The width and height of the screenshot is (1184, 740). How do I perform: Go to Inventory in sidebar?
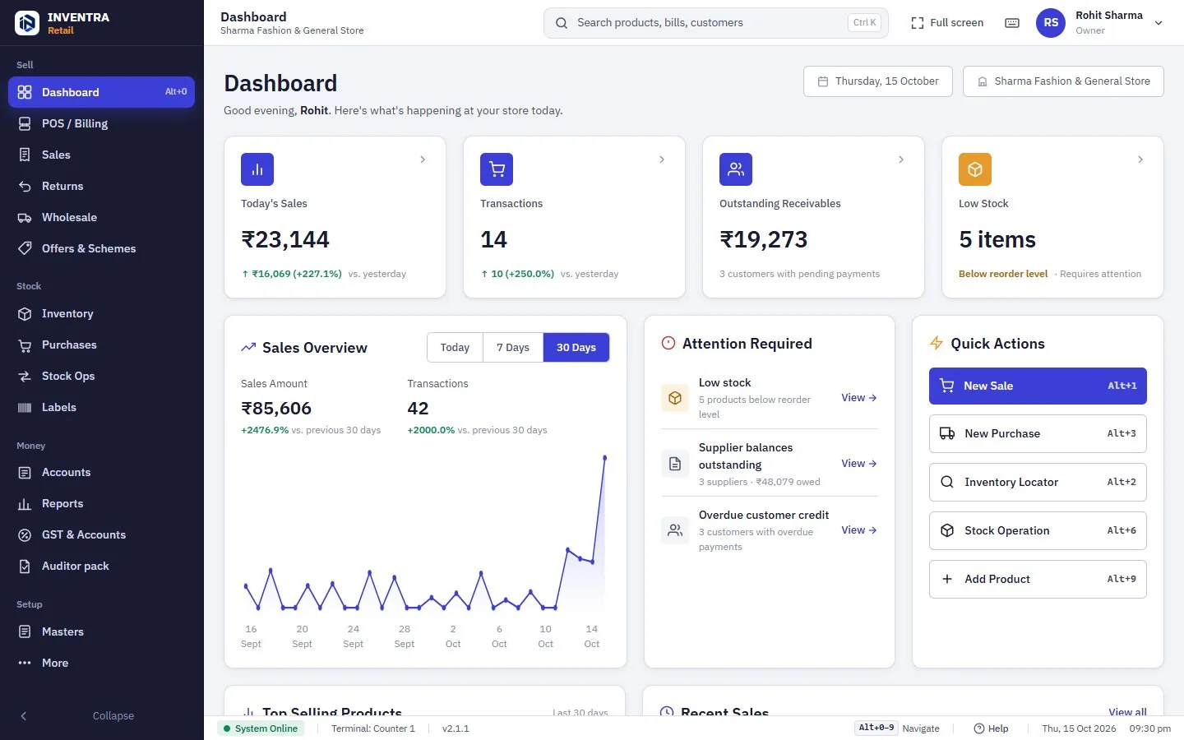click(x=102, y=313)
